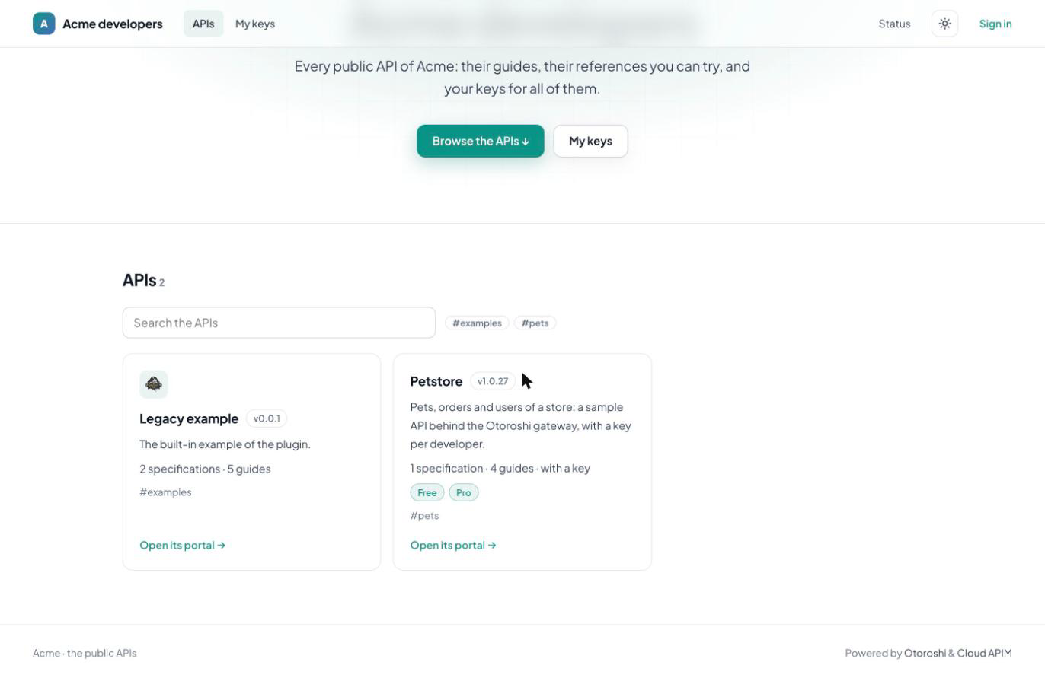Focus the Search the APIs field
Image resolution: width=1045 pixels, height=681 pixels.
coord(279,323)
